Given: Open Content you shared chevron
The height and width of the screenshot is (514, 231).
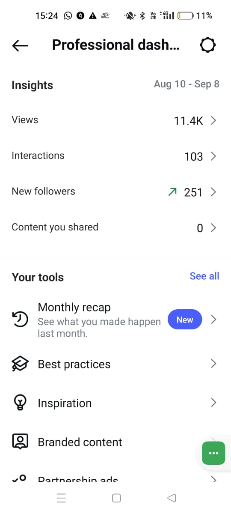Looking at the screenshot, I should pyautogui.click(x=213, y=228).
